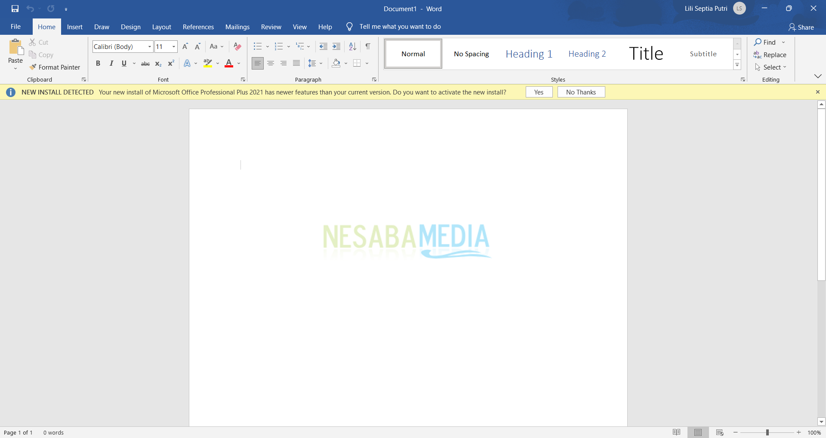Increase font size with Grow Font
The image size is (826, 438).
point(185,46)
